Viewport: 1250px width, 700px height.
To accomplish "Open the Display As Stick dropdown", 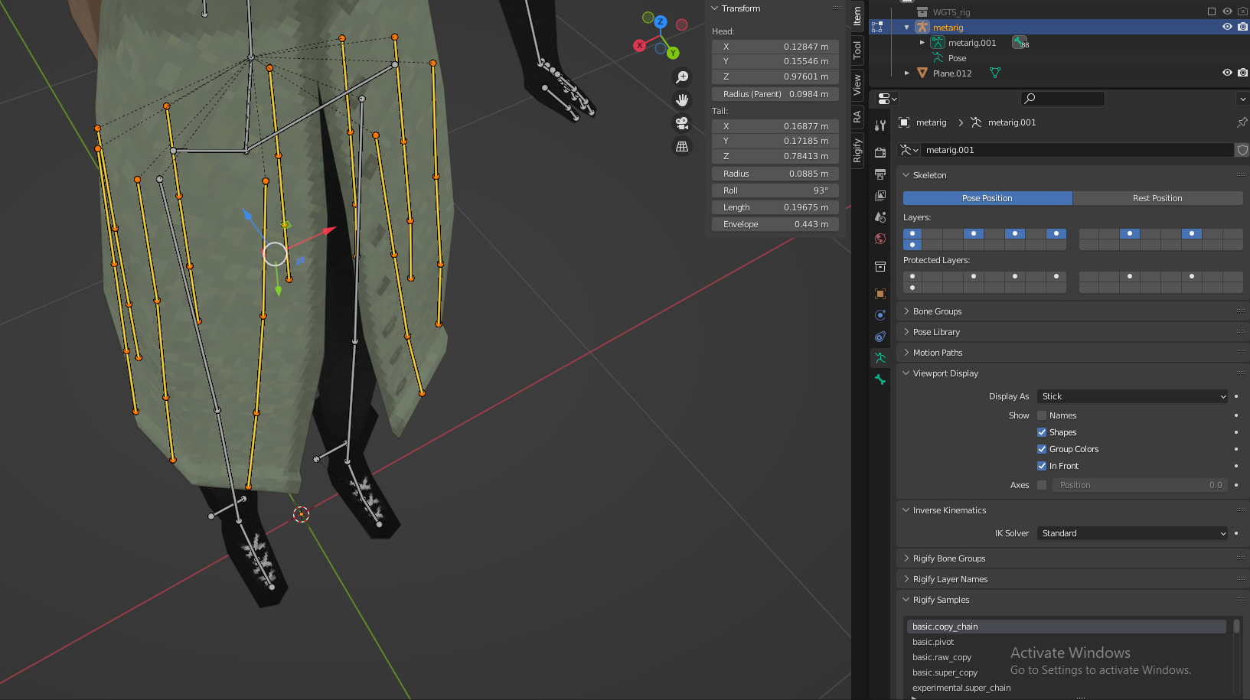I will click(x=1133, y=396).
